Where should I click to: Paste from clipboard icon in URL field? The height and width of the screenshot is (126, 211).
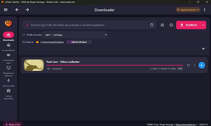click(x=152, y=25)
